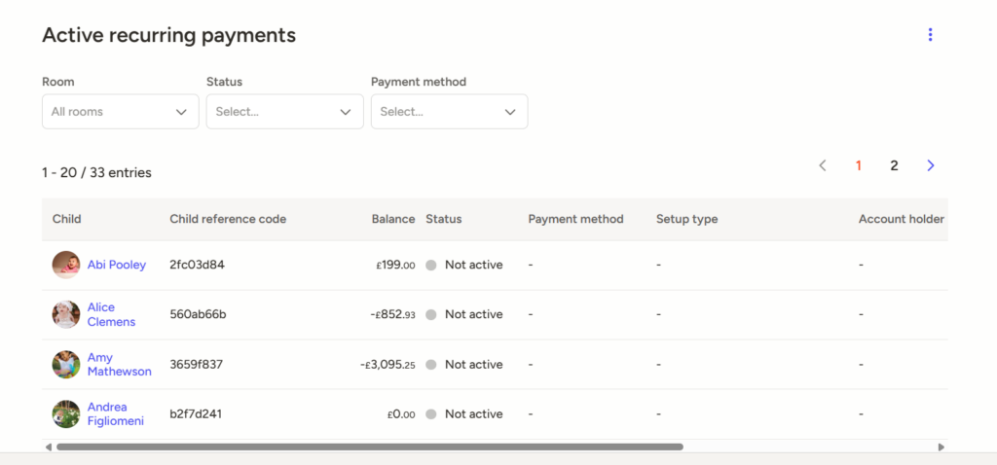This screenshot has height=465, width=997.
Task: Click Alice Clemens' avatar photo
Action: pos(66,314)
